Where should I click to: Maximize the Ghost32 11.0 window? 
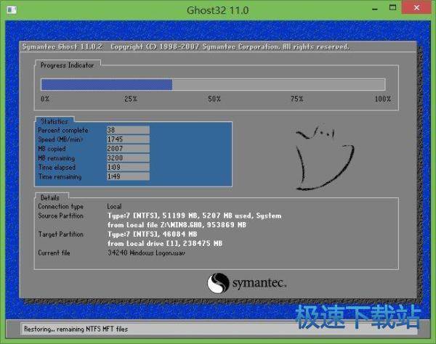[392, 8]
